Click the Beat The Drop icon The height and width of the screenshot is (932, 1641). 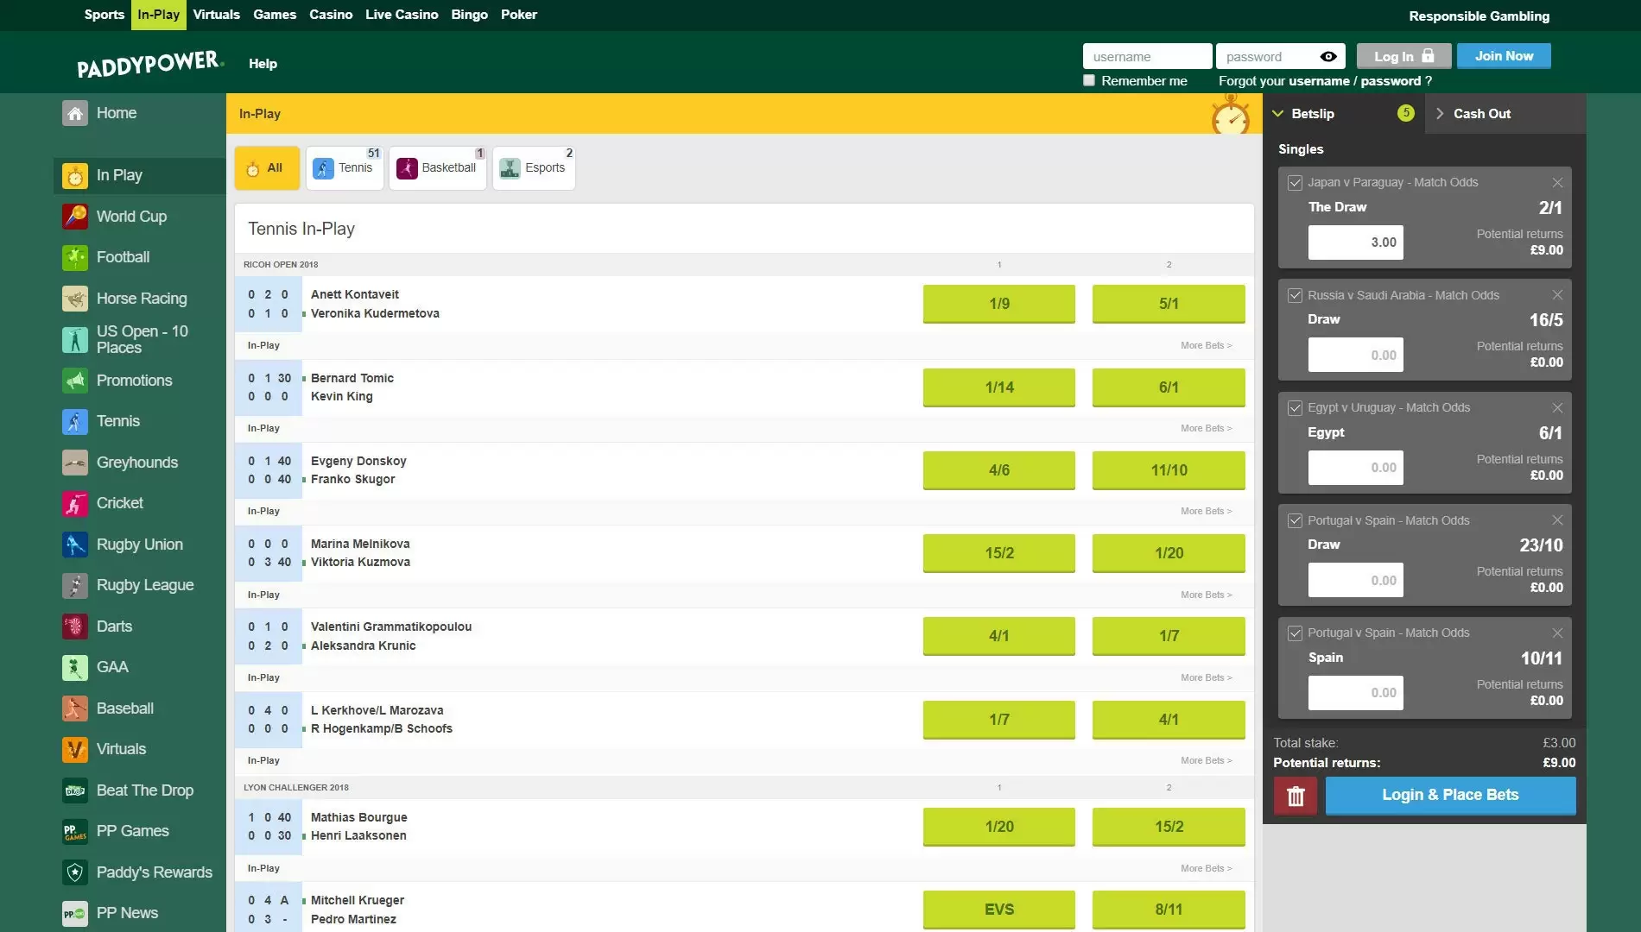(75, 790)
